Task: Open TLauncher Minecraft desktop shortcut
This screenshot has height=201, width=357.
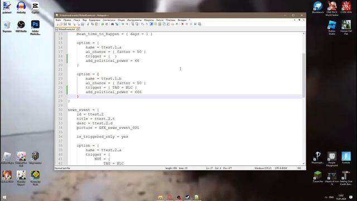Action: pos(317,176)
